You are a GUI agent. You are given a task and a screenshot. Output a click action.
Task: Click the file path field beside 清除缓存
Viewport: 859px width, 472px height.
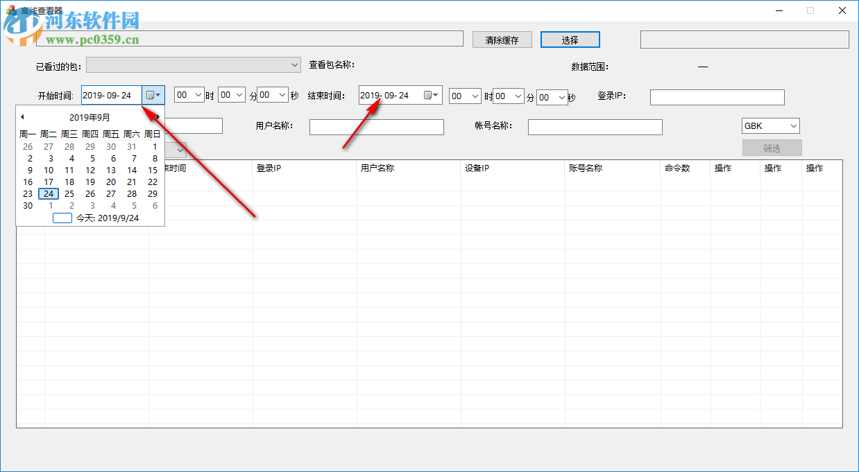point(250,39)
